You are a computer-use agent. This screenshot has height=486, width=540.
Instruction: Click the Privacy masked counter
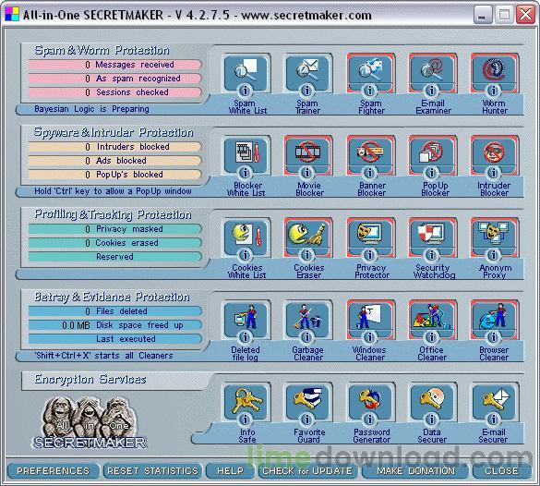point(115,229)
